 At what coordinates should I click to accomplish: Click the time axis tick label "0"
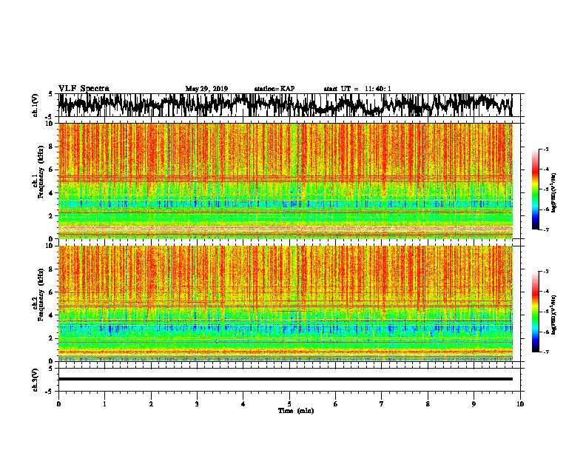(58, 404)
